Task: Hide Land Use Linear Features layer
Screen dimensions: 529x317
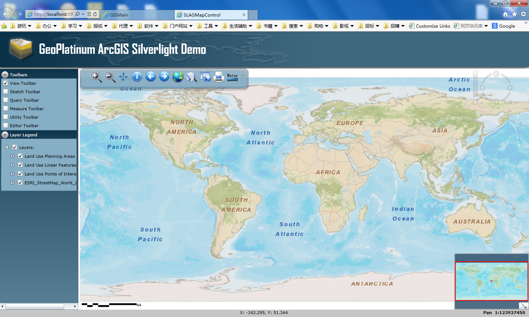Action: (x=20, y=165)
